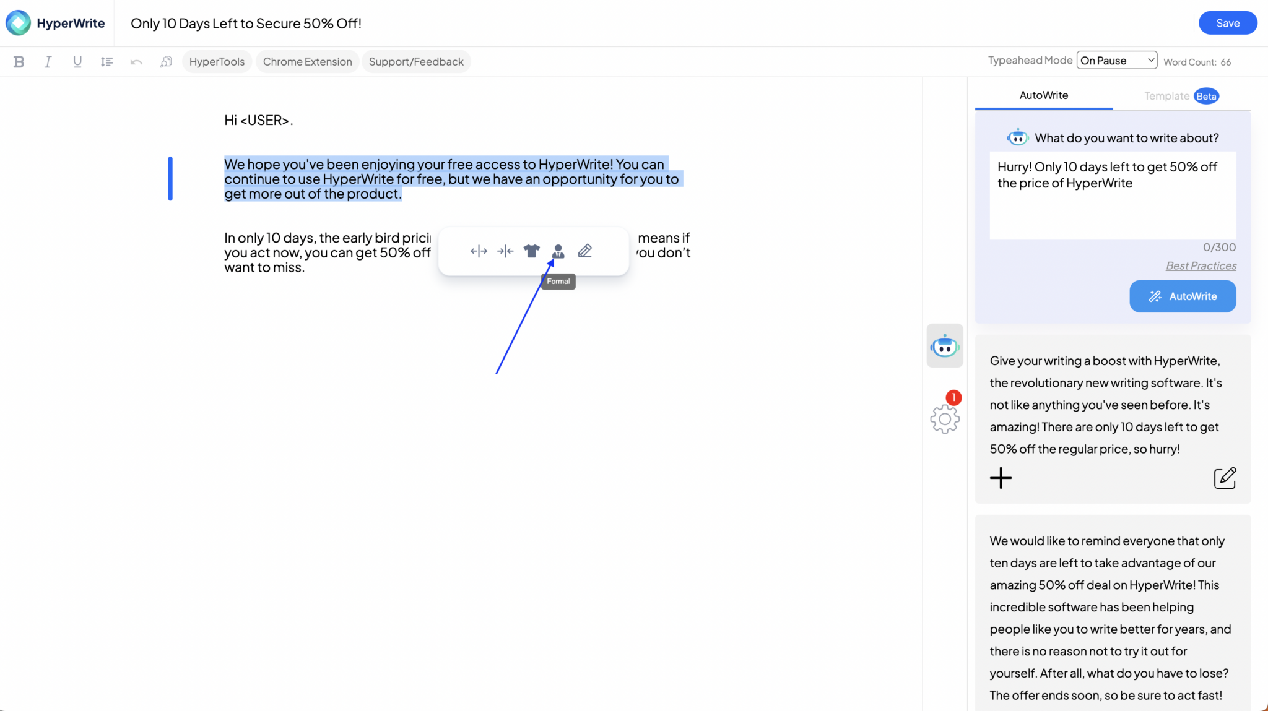This screenshot has height=711, width=1268.
Task: Select the AutoWrite tab
Action: [1043, 95]
